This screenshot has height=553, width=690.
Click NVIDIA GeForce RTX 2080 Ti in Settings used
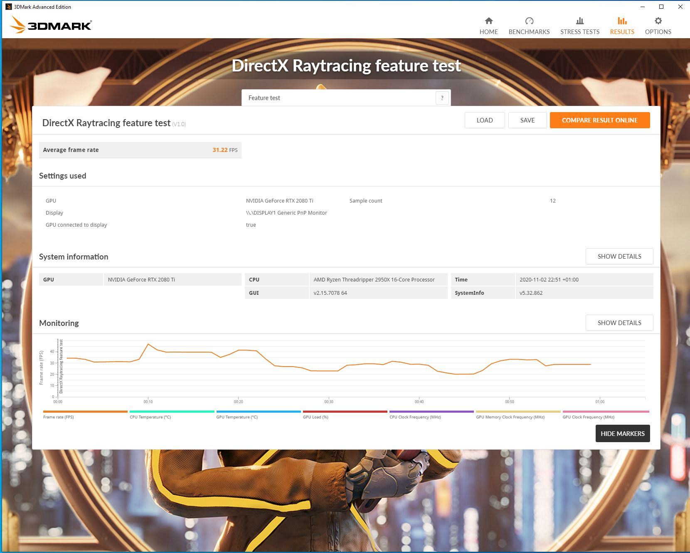[x=279, y=201]
